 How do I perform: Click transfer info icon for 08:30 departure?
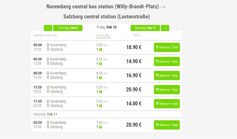tap(101, 78)
